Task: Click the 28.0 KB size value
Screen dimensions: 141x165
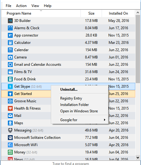Action: point(91,35)
